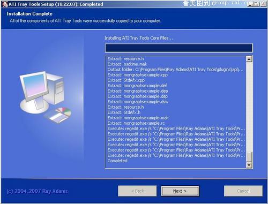
Task: Select log line 'Extract: mongraphsexample.dep'
Action: 138,91
